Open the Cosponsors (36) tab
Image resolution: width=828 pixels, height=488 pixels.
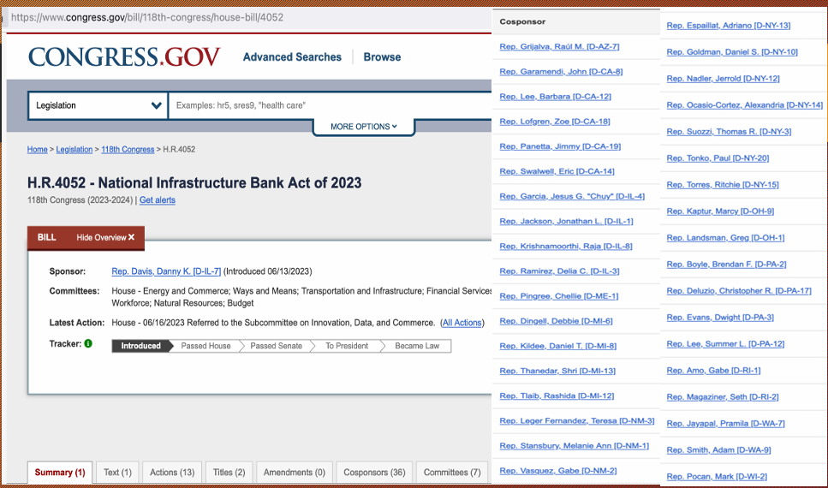pos(374,472)
